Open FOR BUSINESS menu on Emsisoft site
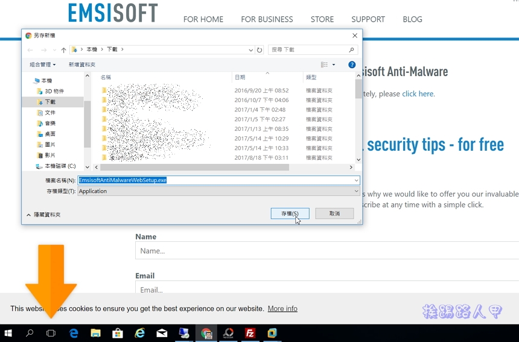The width and height of the screenshot is (519, 342). click(267, 19)
